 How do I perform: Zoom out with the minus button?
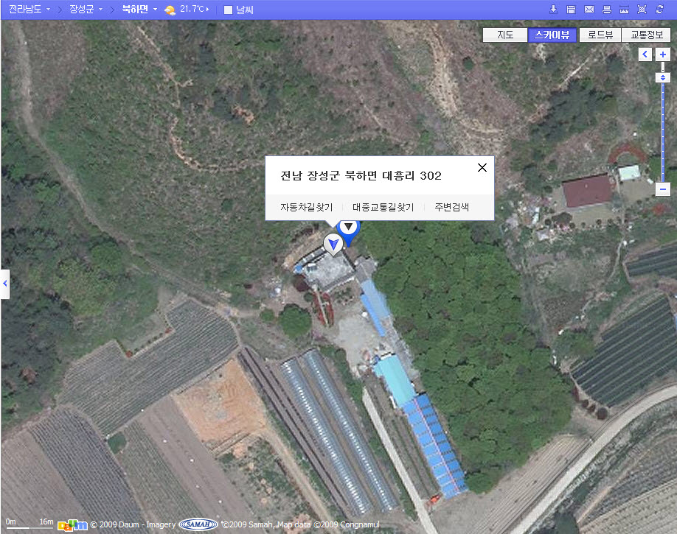pyautogui.click(x=663, y=189)
